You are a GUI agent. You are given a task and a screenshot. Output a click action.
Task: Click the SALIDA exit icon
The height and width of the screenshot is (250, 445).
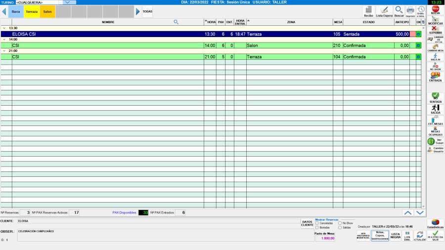(435, 109)
